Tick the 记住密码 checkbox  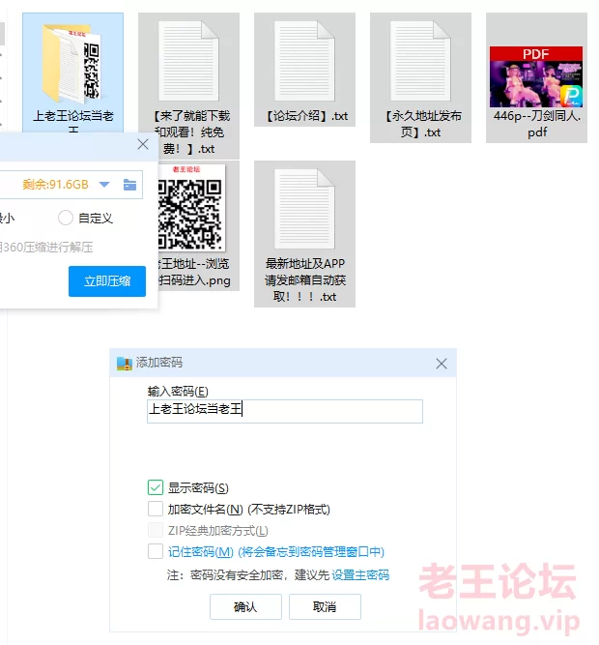(x=156, y=551)
